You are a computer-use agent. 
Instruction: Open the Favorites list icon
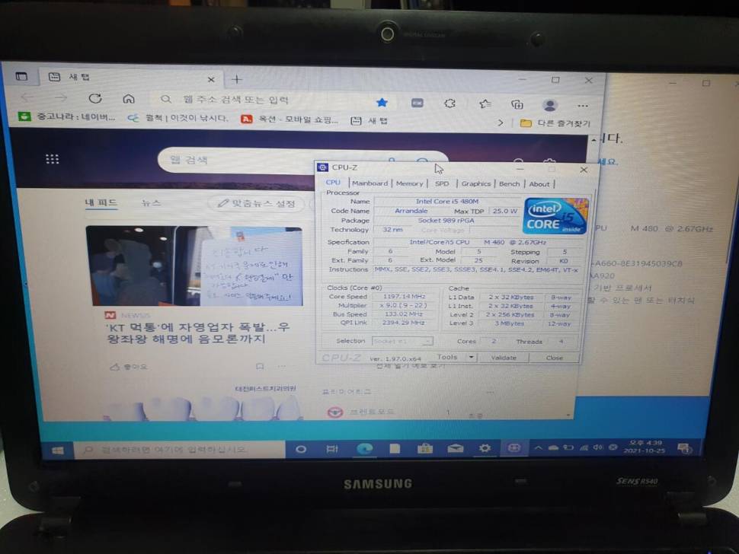point(485,104)
